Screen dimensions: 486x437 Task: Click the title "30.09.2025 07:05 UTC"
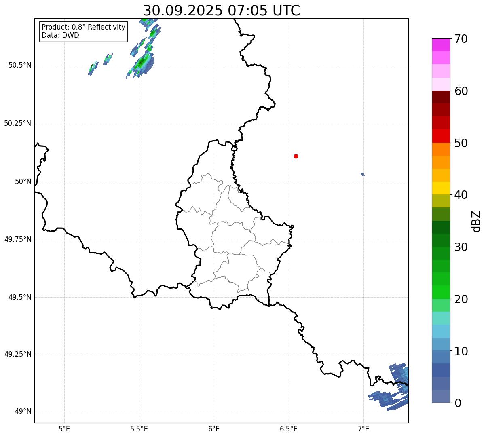[x=222, y=10]
